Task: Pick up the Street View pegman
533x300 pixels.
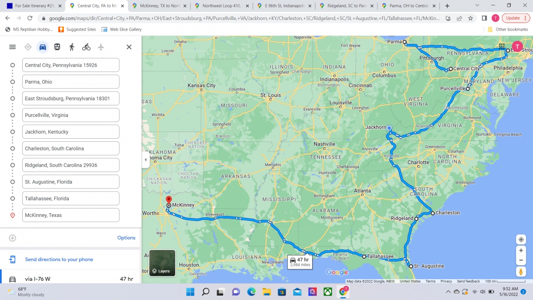Action: click(521, 272)
